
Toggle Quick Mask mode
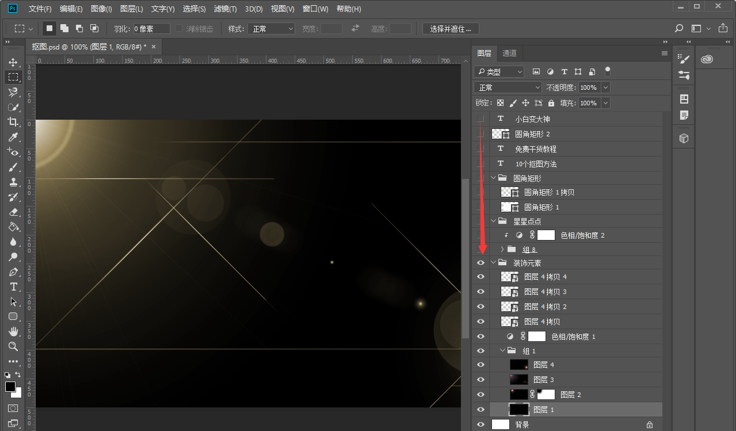click(x=13, y=408)
